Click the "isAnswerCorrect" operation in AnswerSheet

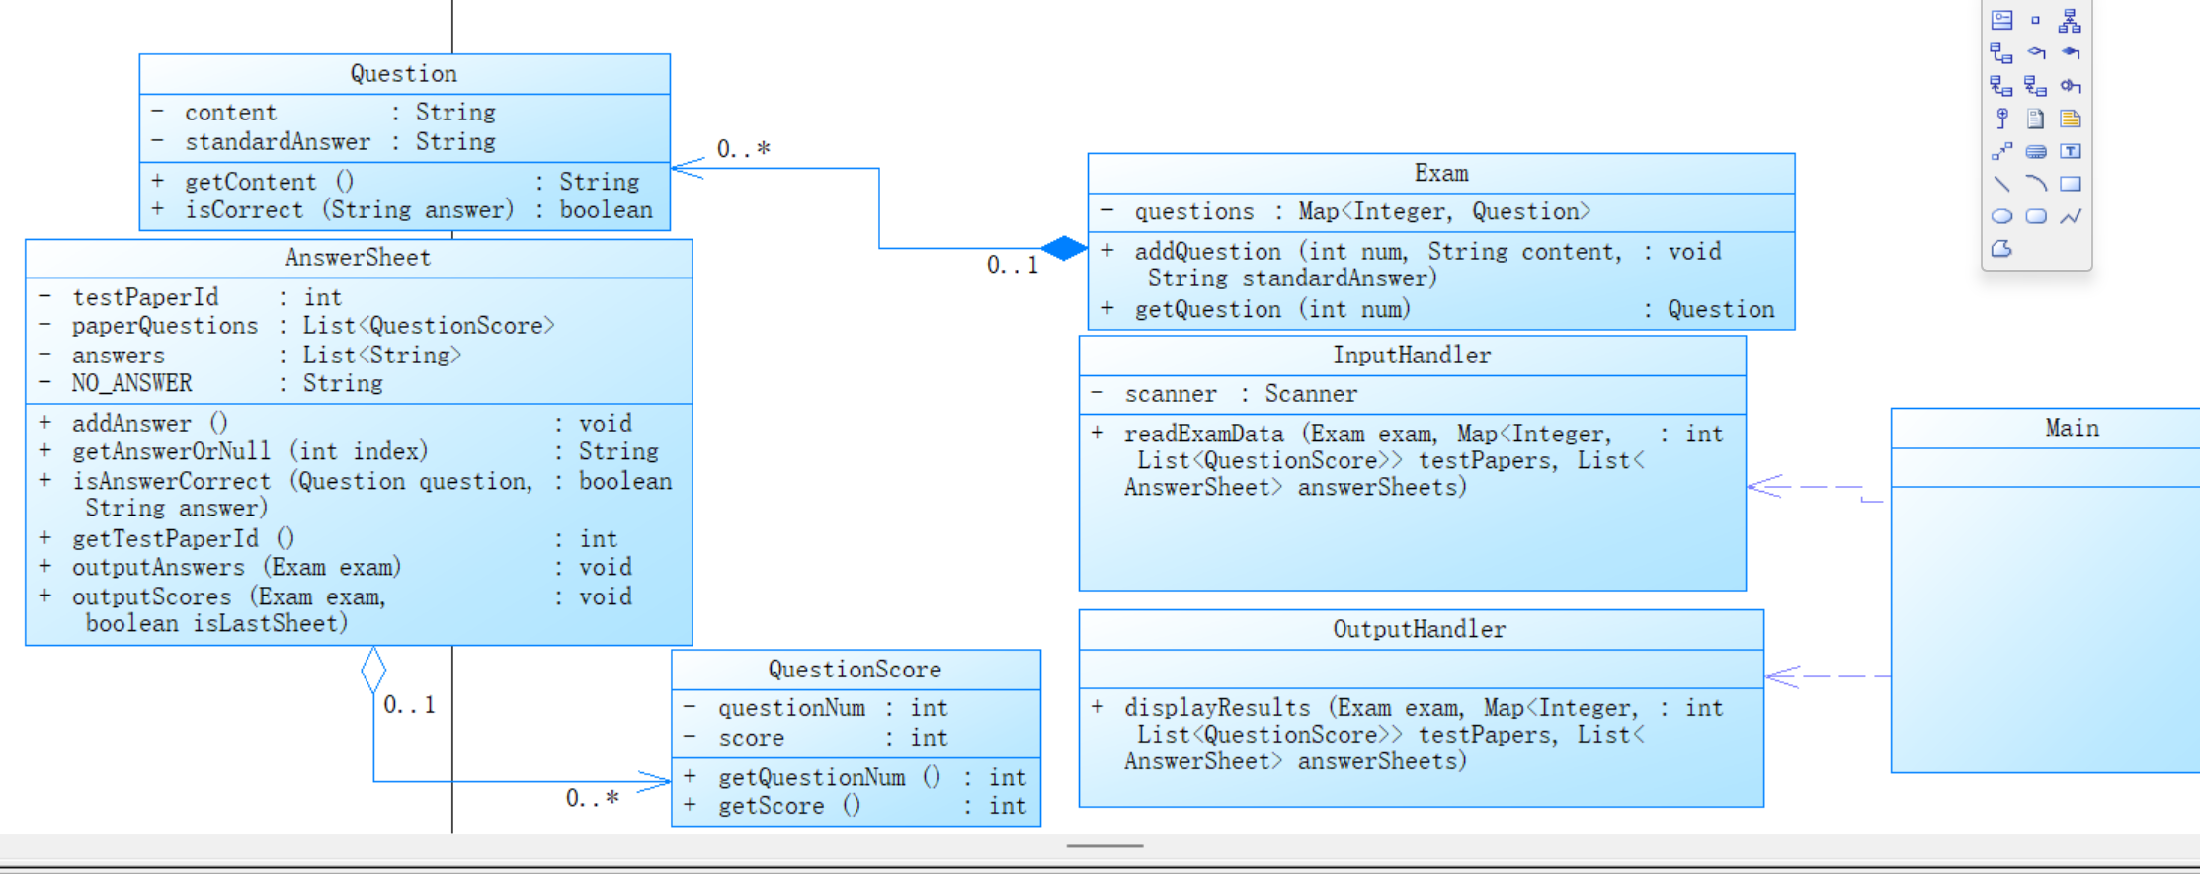[x=356, y=495]
